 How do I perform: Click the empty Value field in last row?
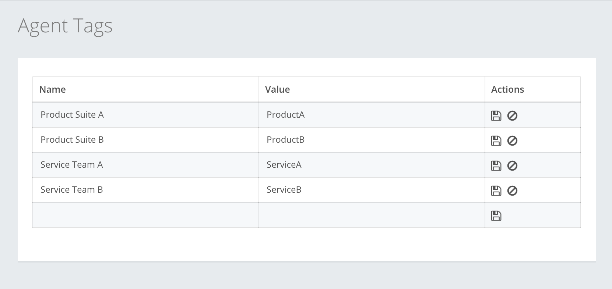[372, 215]
